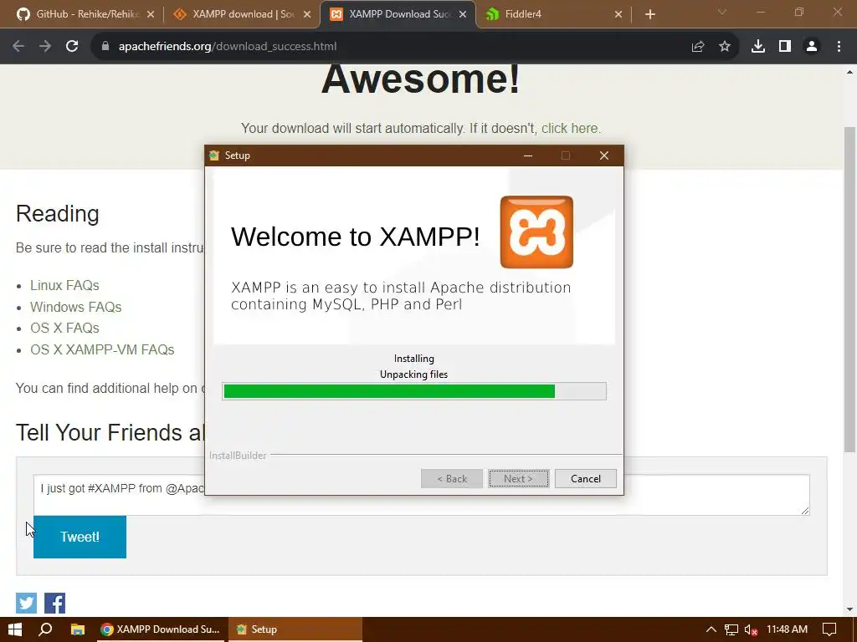This screenshot has width=857, height=642.
Task: Toggle the Chrome side panel
Action: click(x=785, y=47)
